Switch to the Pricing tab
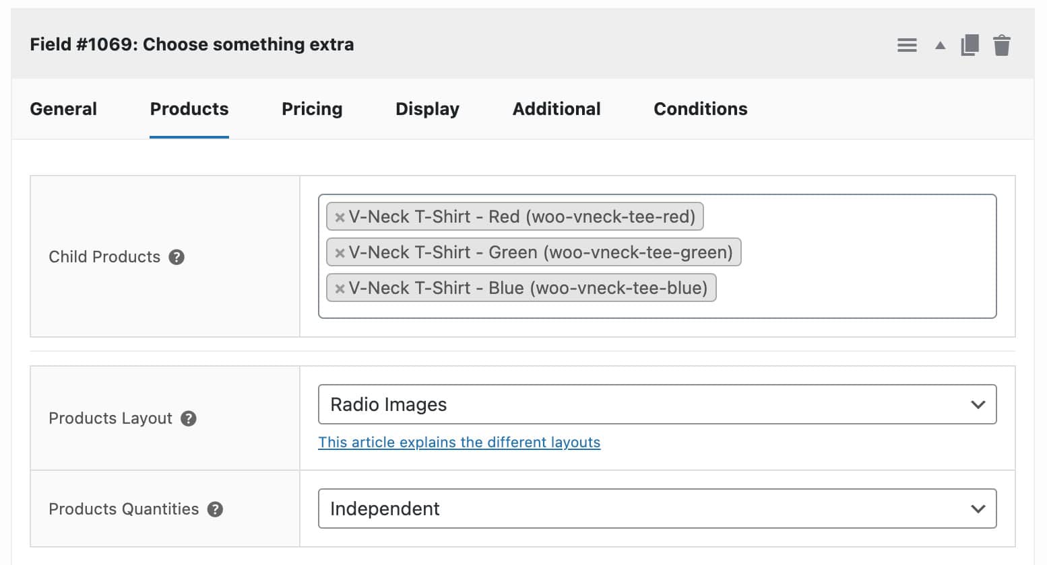The width and height of the screenshot is (1047, 565). click(312, 108)
